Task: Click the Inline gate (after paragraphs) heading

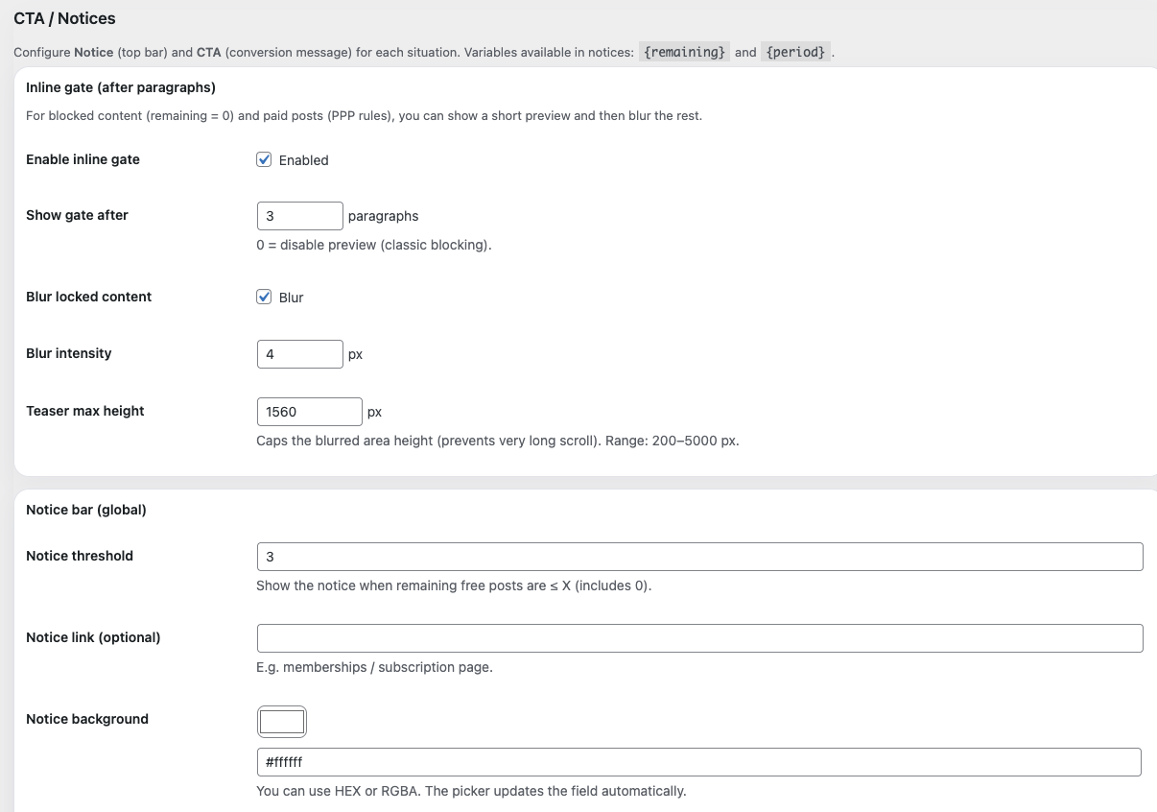Action: [120, 86]
